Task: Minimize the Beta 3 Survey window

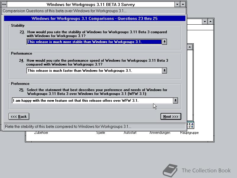Action: (177, 4)
